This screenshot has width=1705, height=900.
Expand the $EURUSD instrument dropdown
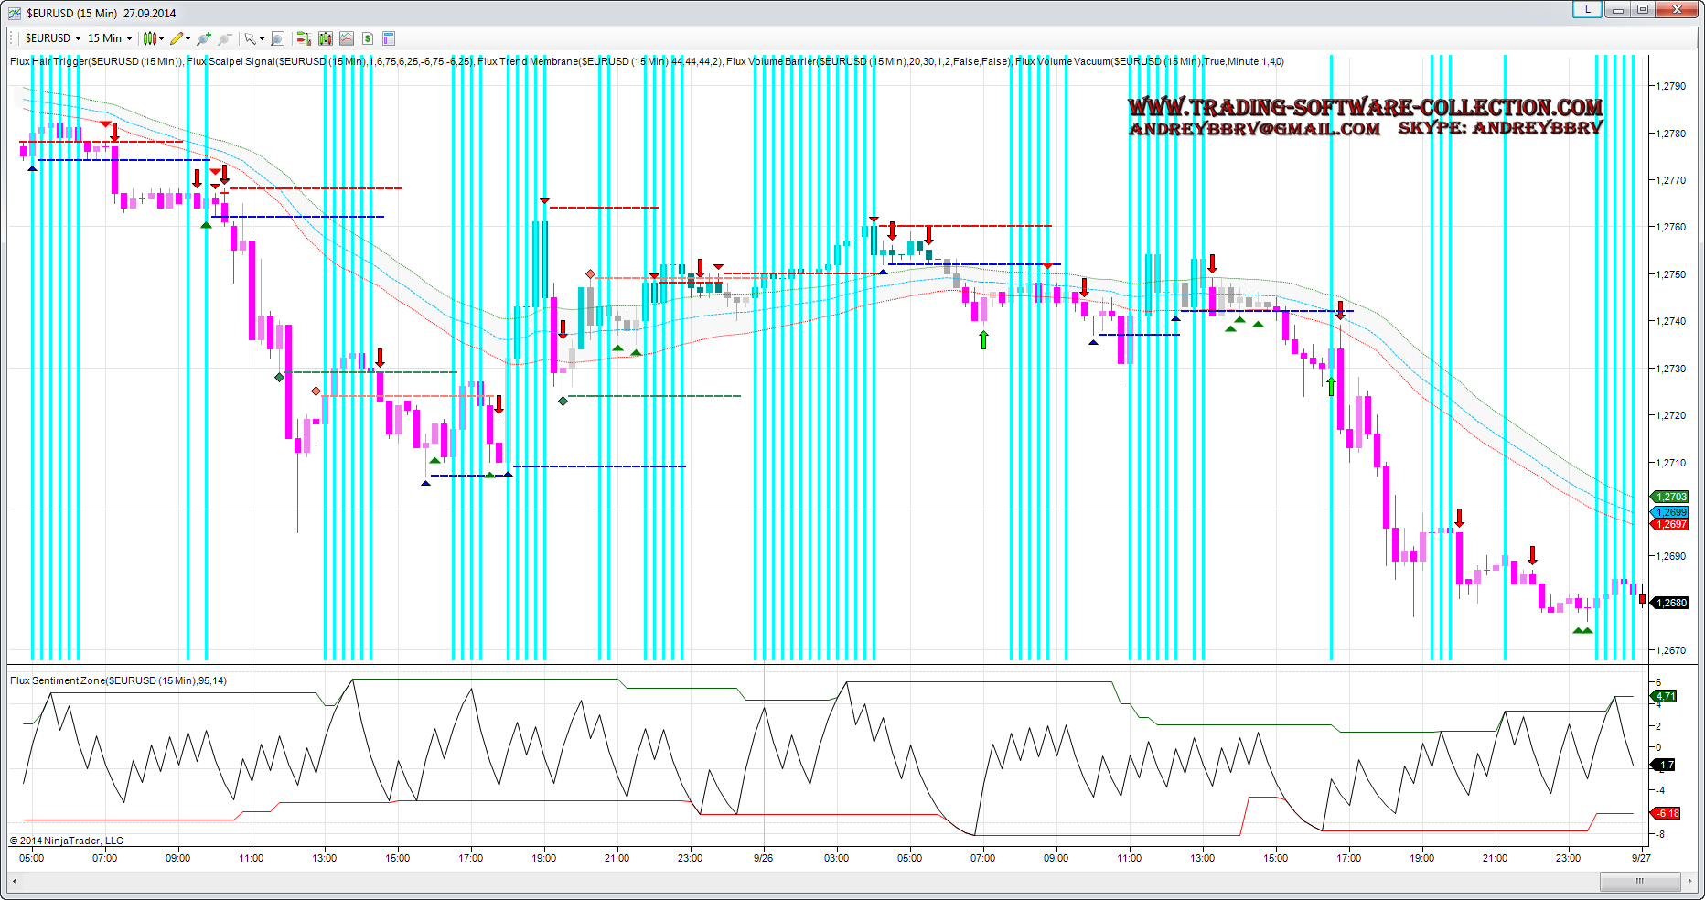pyautogui.click(x=78, y=38)
